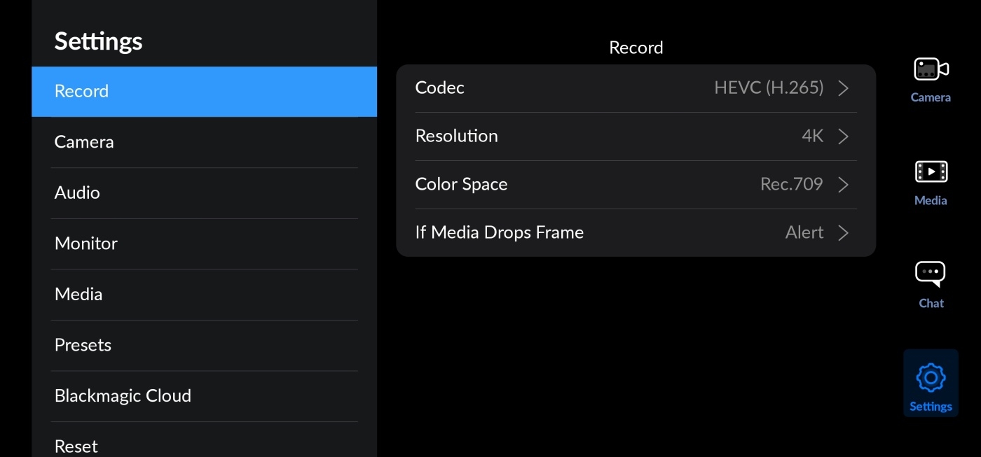This screenshot has width=981, height=457.
Task: Open the Chat bubble icon
Action: 931,274
